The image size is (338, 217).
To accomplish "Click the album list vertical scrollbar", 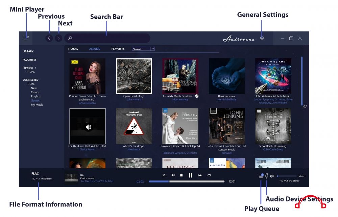I will point(302,81).
